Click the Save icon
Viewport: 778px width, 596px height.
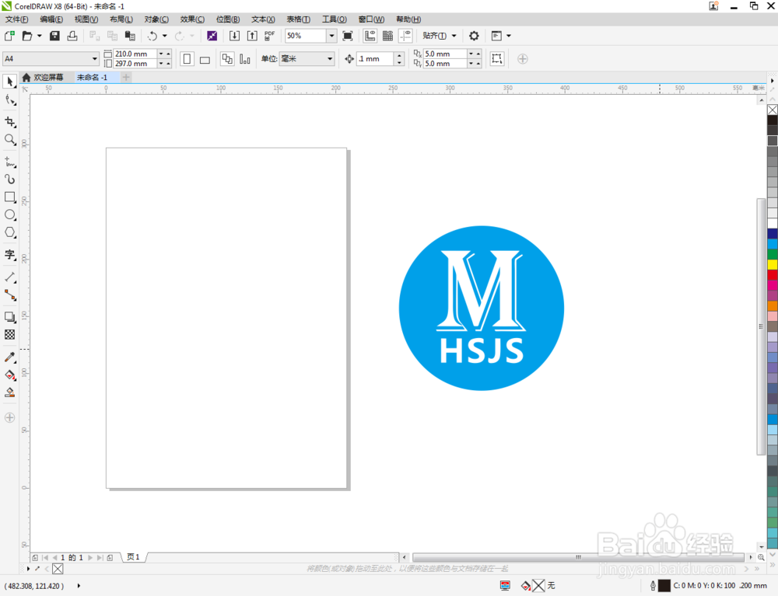[x=54, y=36]
